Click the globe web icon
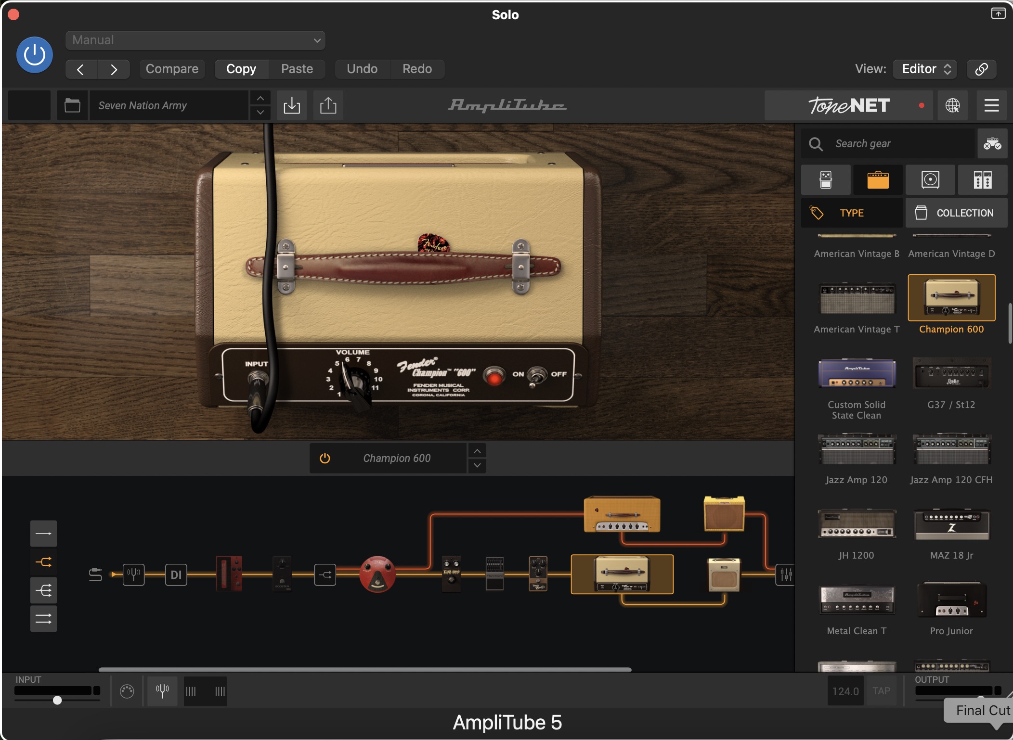The height and width of the screenshot is (740, 1013). click(952, 105)
